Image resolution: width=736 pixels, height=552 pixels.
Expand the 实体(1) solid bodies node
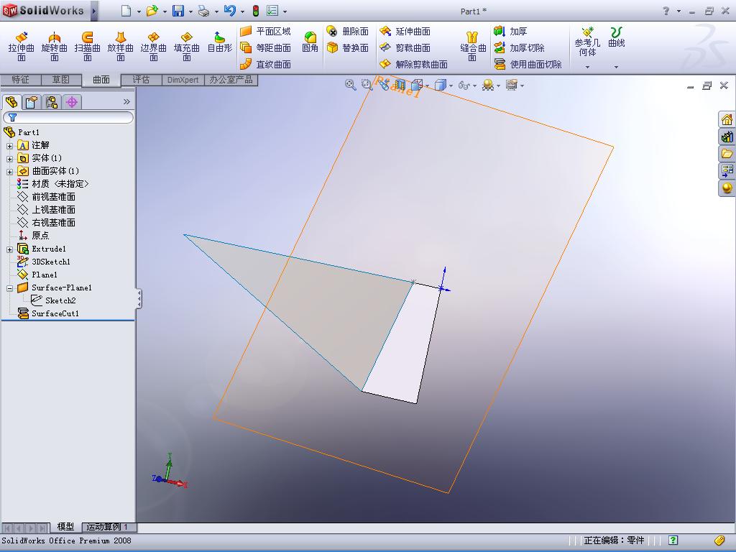coord(9,159)
